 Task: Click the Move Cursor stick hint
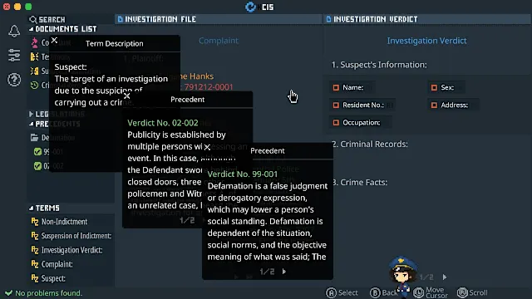click(431, 292)
